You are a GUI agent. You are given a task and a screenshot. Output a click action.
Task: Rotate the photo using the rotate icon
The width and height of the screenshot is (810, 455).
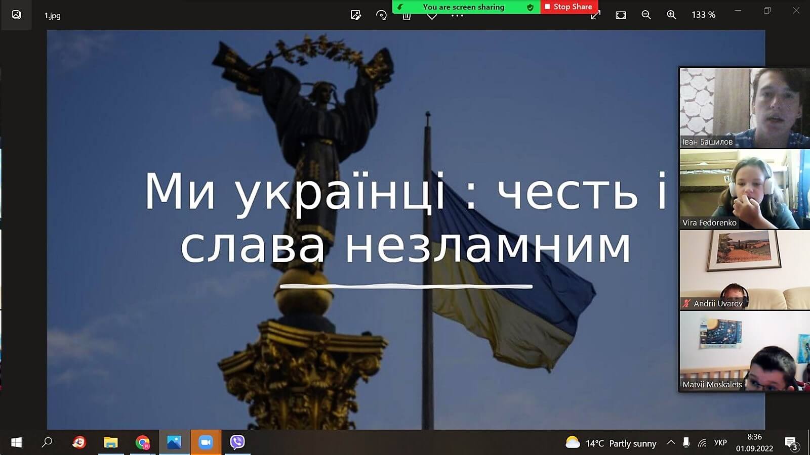click(x=381, y=15)
